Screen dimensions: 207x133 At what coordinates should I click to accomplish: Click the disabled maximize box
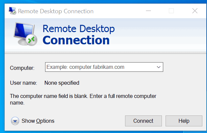[172, 11]
